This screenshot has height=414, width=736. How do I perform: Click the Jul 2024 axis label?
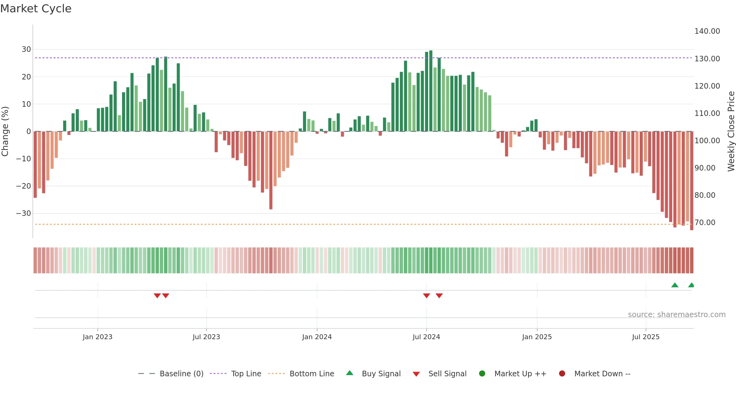[x=426, y=337]
